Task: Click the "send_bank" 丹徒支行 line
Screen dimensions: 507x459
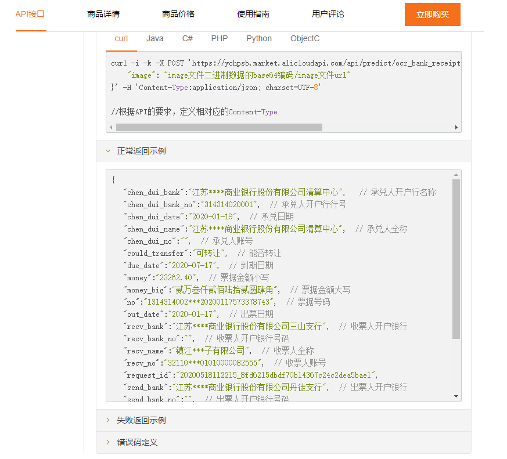Action: click(265, 387)
